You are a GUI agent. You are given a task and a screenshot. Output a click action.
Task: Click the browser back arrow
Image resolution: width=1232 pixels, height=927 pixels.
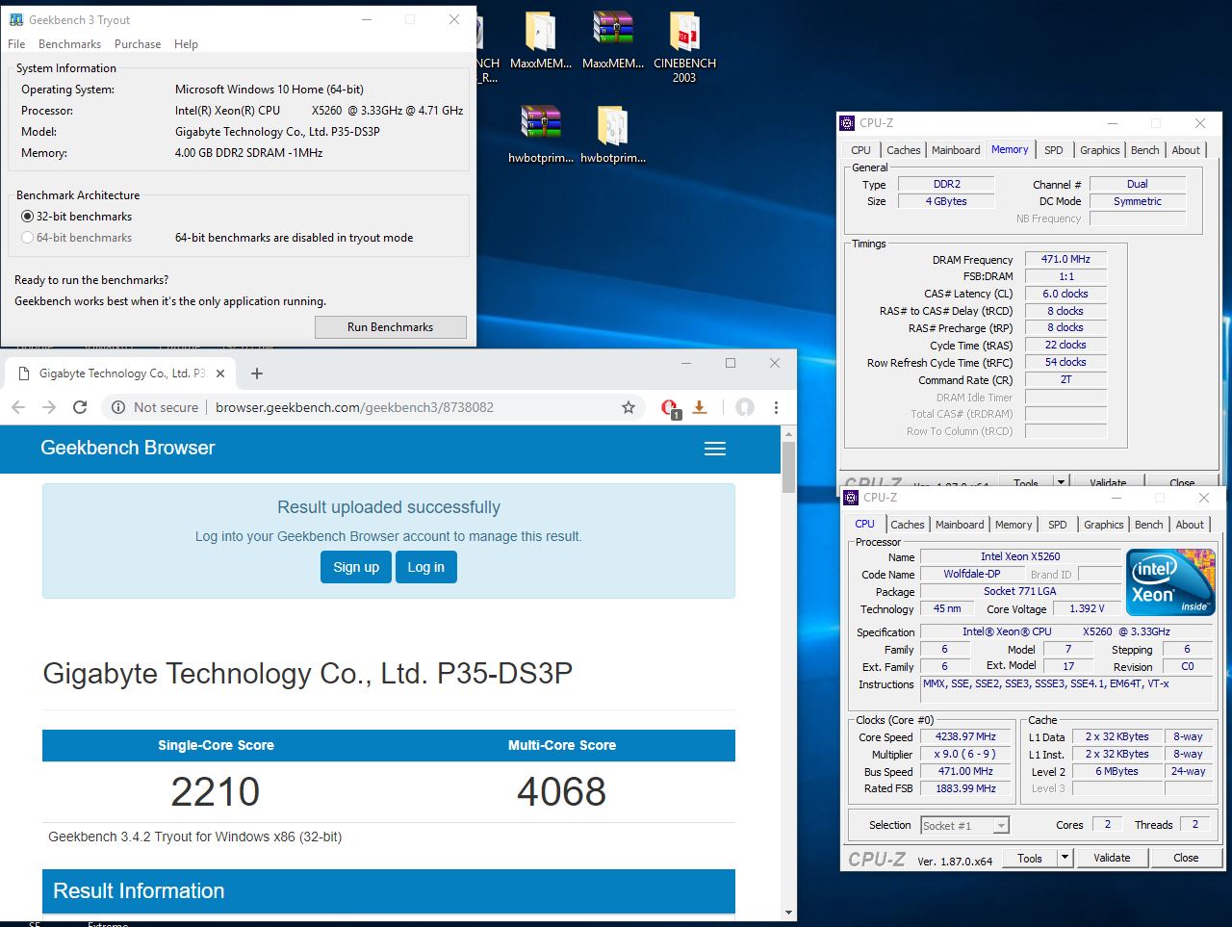pos(18,407)
